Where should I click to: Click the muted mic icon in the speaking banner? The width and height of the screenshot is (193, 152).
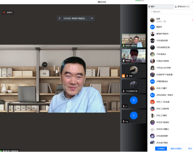point(60,19)
